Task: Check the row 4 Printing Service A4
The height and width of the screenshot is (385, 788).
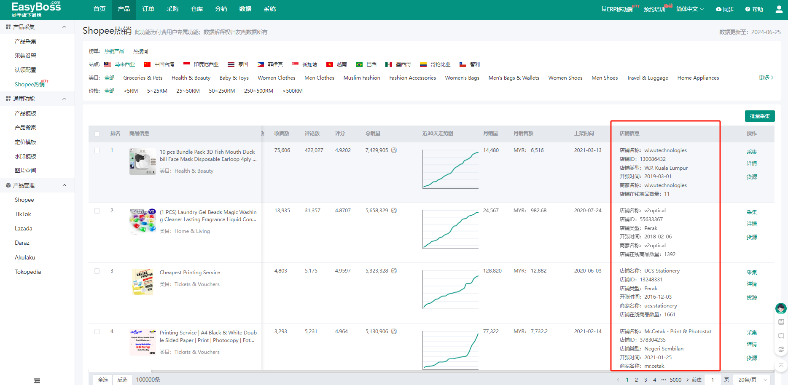Action: (x=97, y=332)
